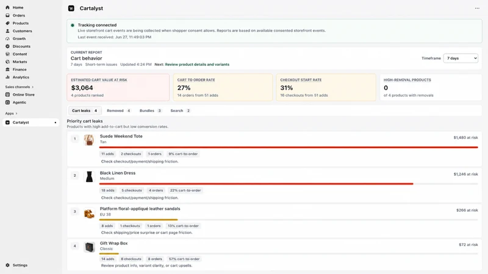Screen dimensions: 488x274
Task: Open the Suede Weekend Tote product name
Action: [x=121, y=136]
